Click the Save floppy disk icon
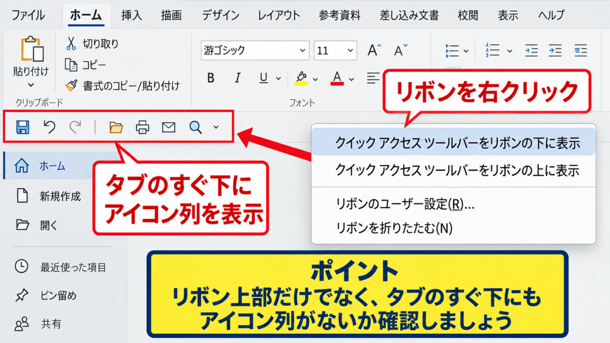The width and height of the screenshot is (610, 343). (23, 127)
